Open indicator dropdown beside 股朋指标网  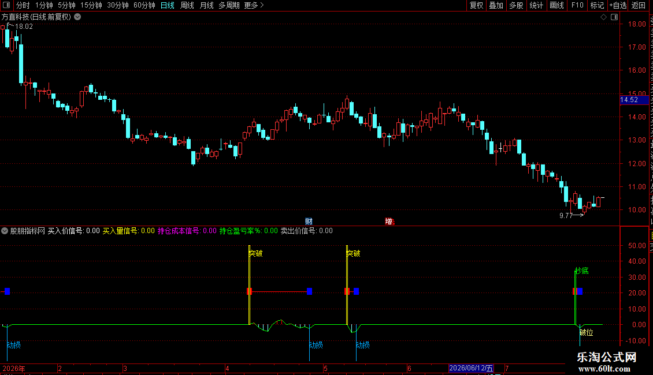5,231
